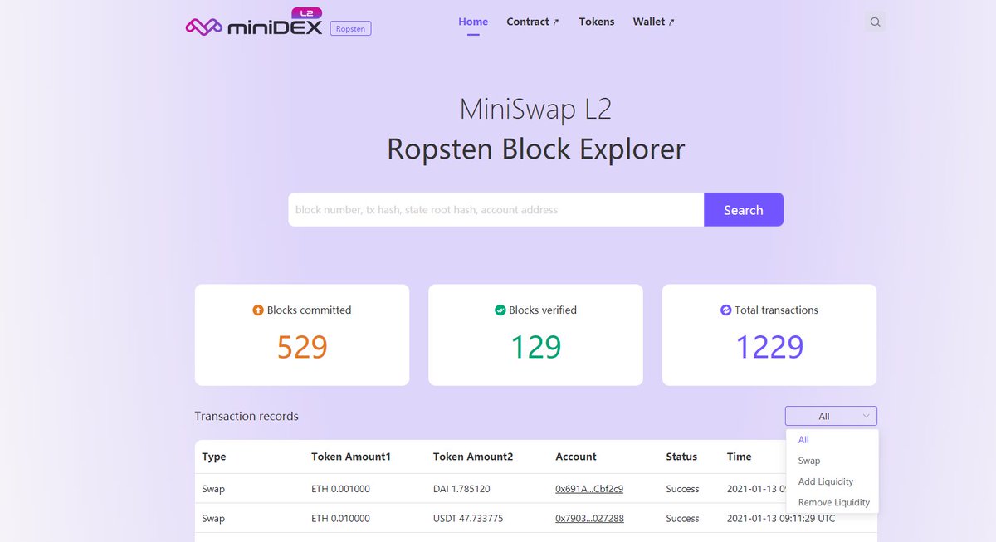
Task: Click the Token Amount1 column header
Action: tap(351, 457)
